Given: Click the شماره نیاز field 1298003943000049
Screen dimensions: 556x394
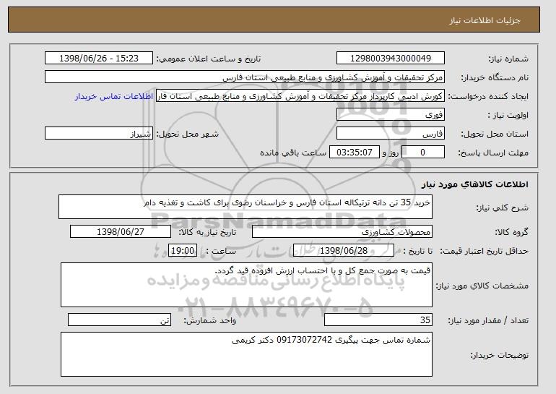Looking at the screenshot, I should (x=391, y=59).
